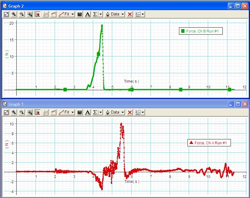The height and width of the screenshot is (198, 250).
Task: Maximize the Graph 2 window
Action: 238,6
